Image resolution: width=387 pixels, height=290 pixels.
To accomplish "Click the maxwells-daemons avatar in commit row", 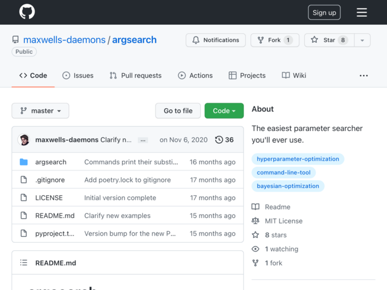I will 24,140.
